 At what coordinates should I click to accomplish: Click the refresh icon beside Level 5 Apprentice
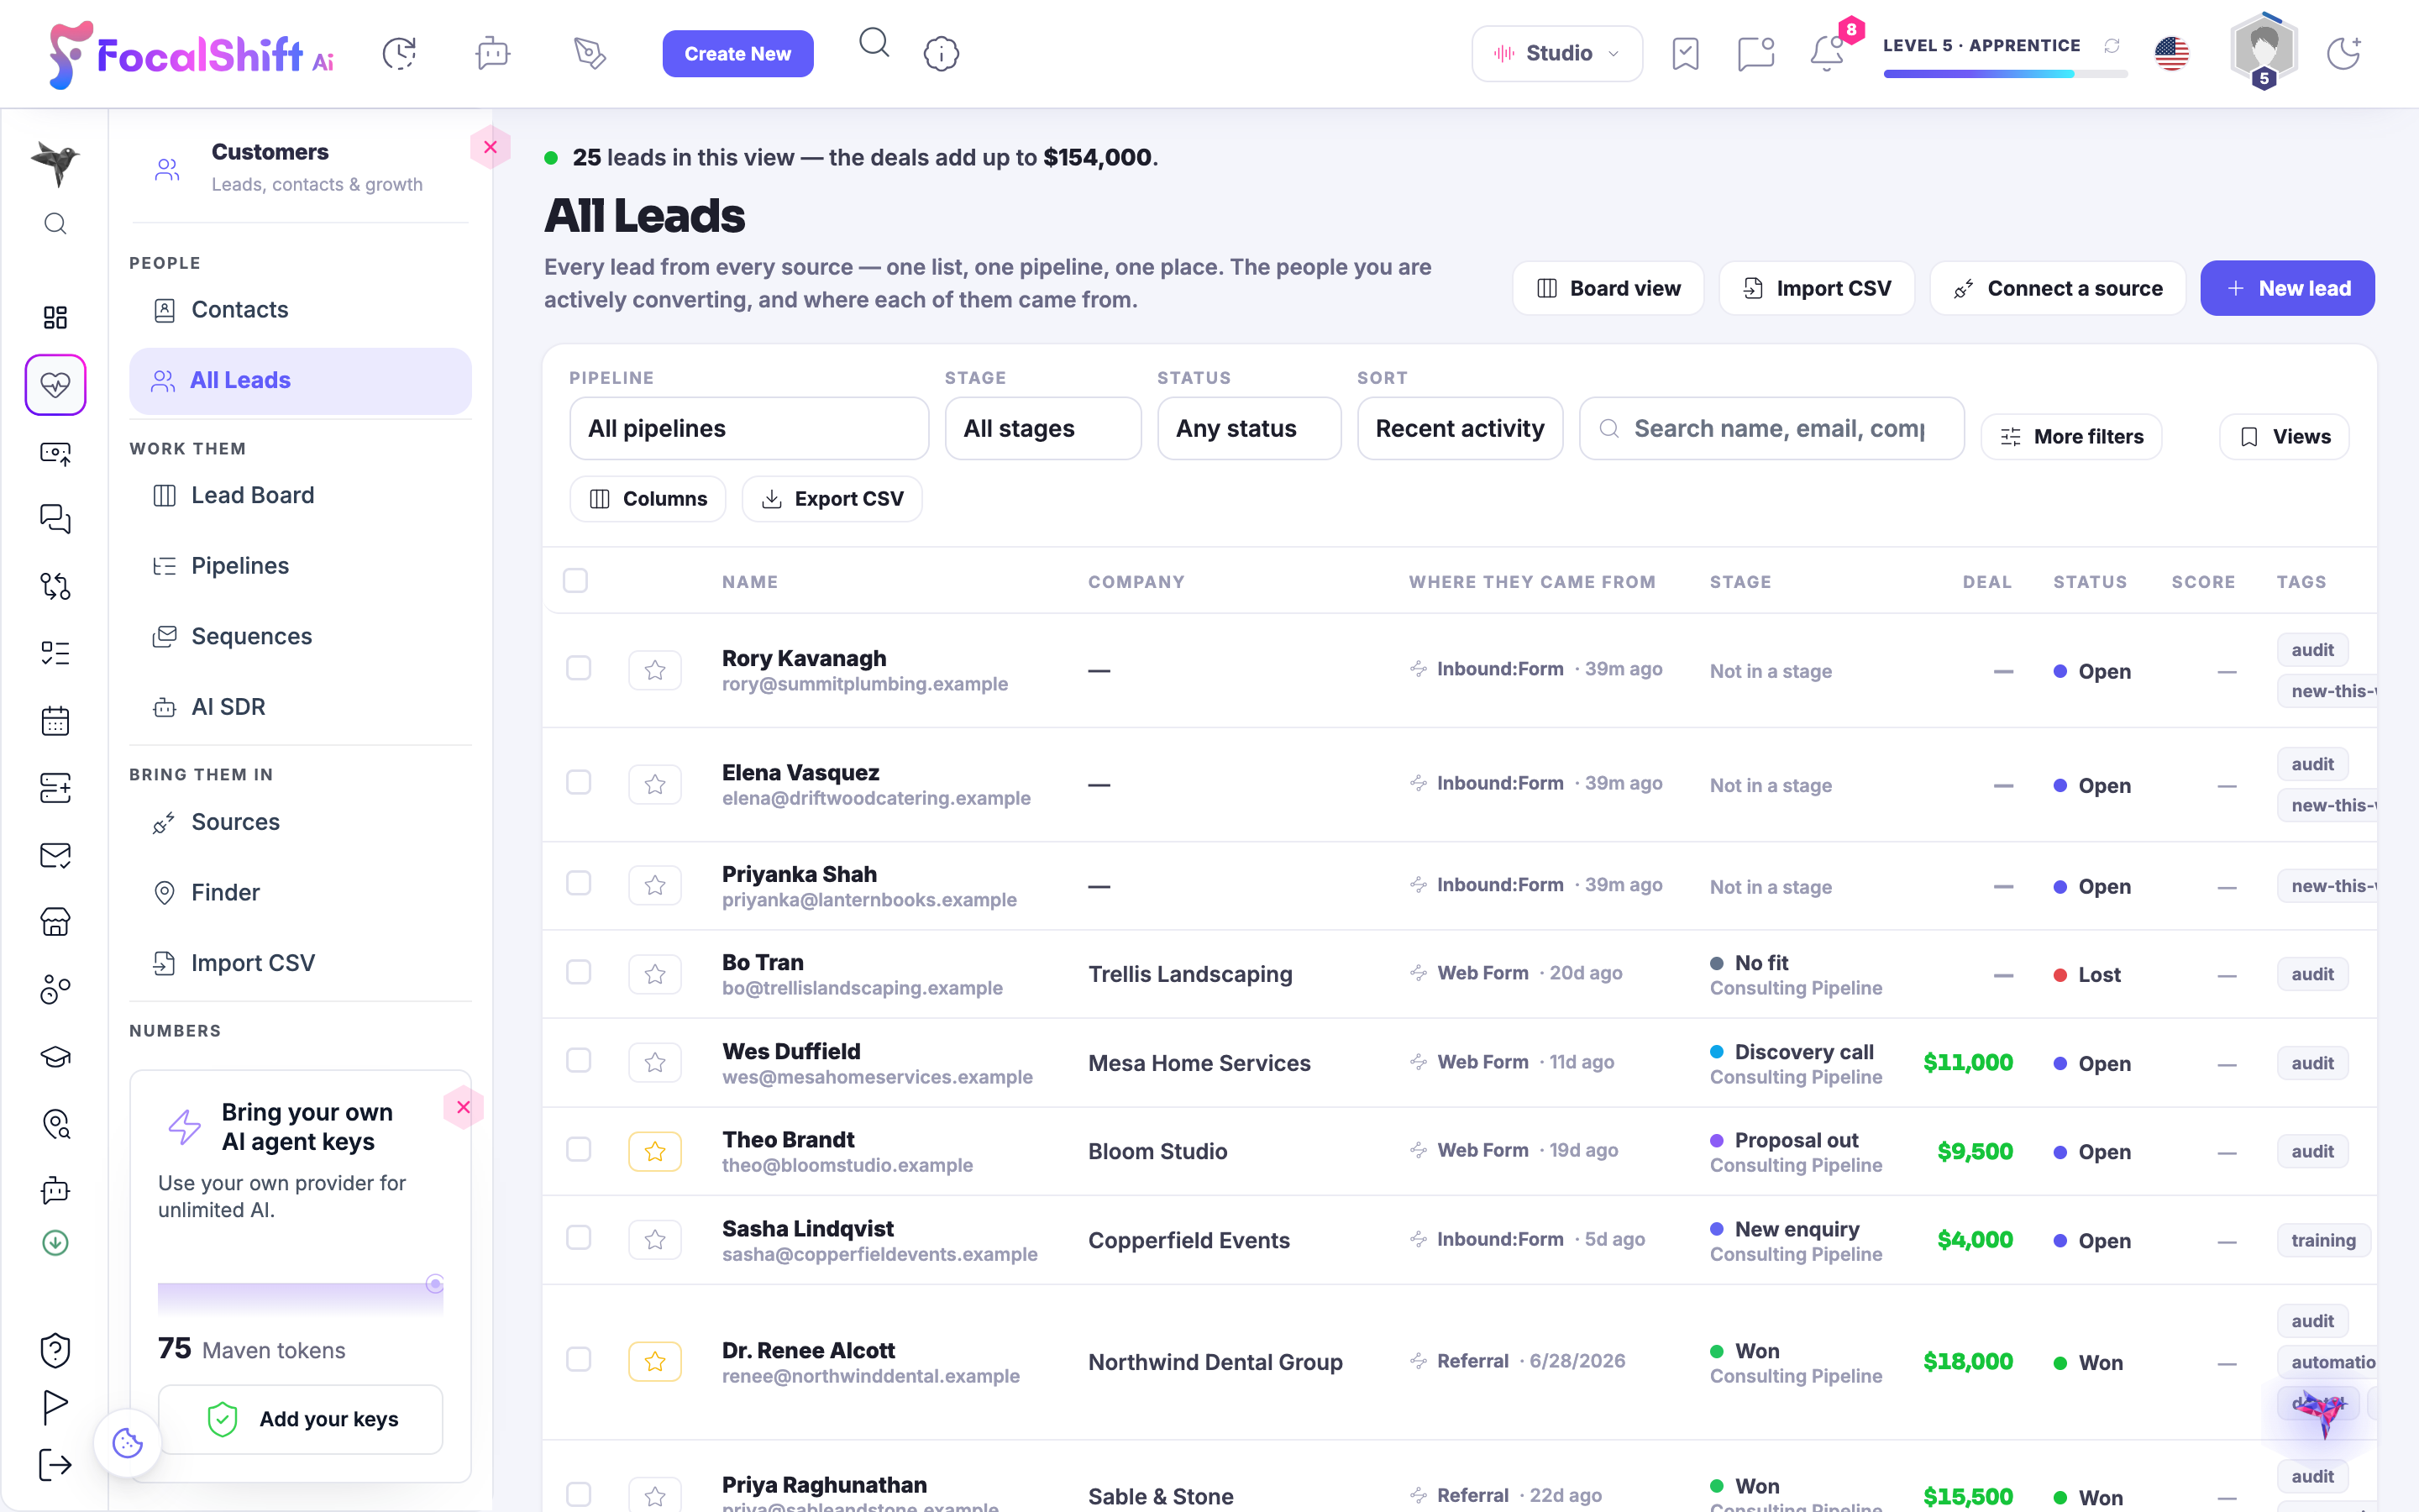(2112, 45)
